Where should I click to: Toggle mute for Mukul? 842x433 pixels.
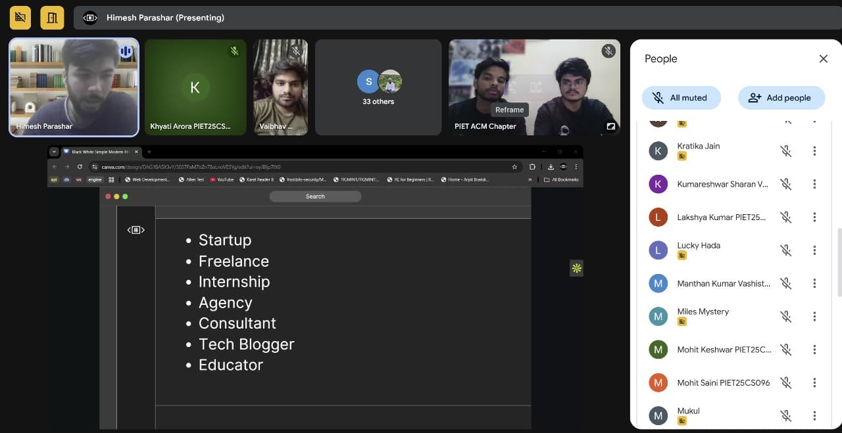pos(785,416)
